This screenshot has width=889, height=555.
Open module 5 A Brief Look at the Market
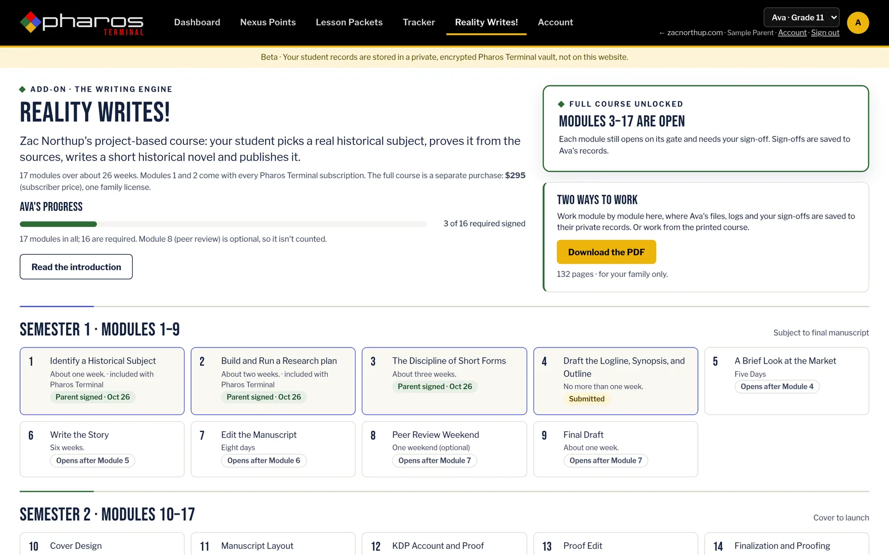(x=787, y=381)
